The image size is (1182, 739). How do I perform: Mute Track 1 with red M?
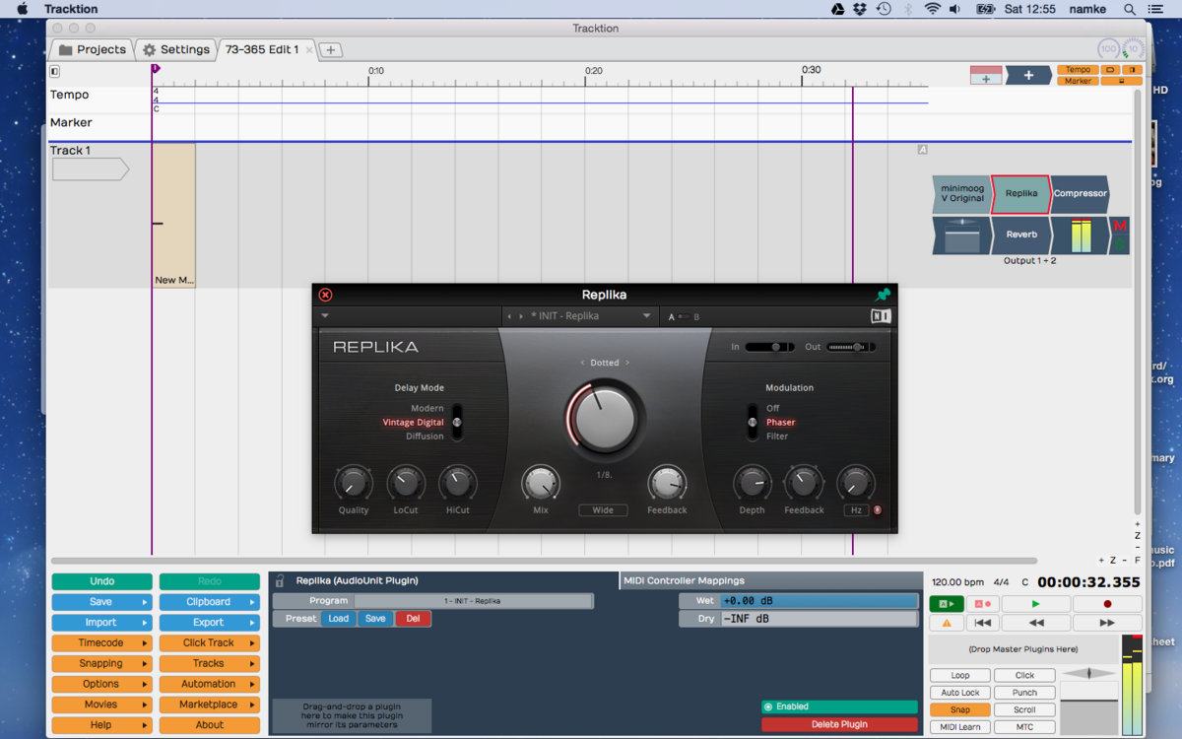point(1119,226)
